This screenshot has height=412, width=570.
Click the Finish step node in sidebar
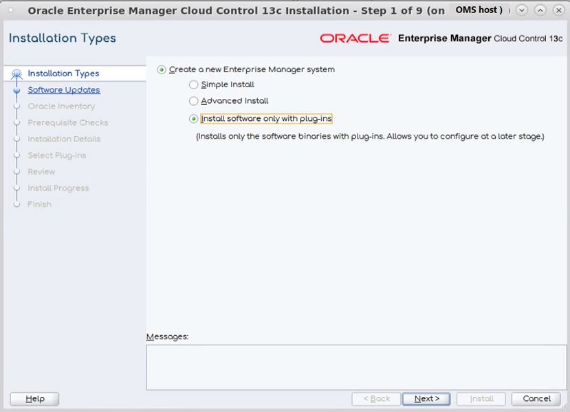click(17, 205)
